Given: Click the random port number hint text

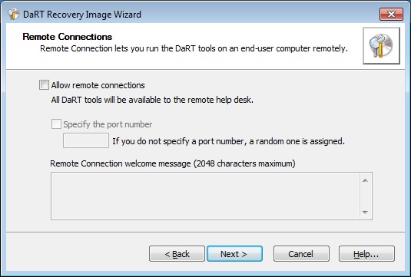Looking at the screenshot, I should [229, 141].
